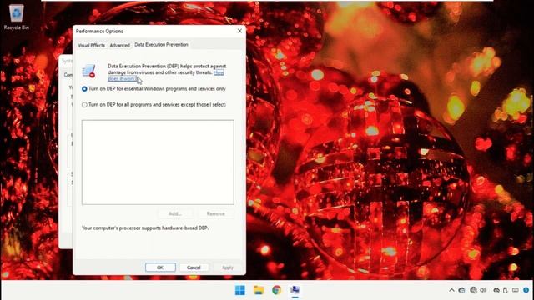The image size is (534, 300).
Task: Launch Google Chrome from the taskbar
Action: point(276,290)
